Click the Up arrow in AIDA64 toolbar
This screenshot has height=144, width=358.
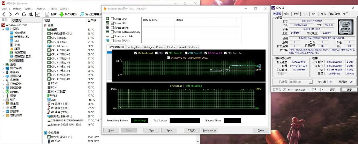click(17, 14)
